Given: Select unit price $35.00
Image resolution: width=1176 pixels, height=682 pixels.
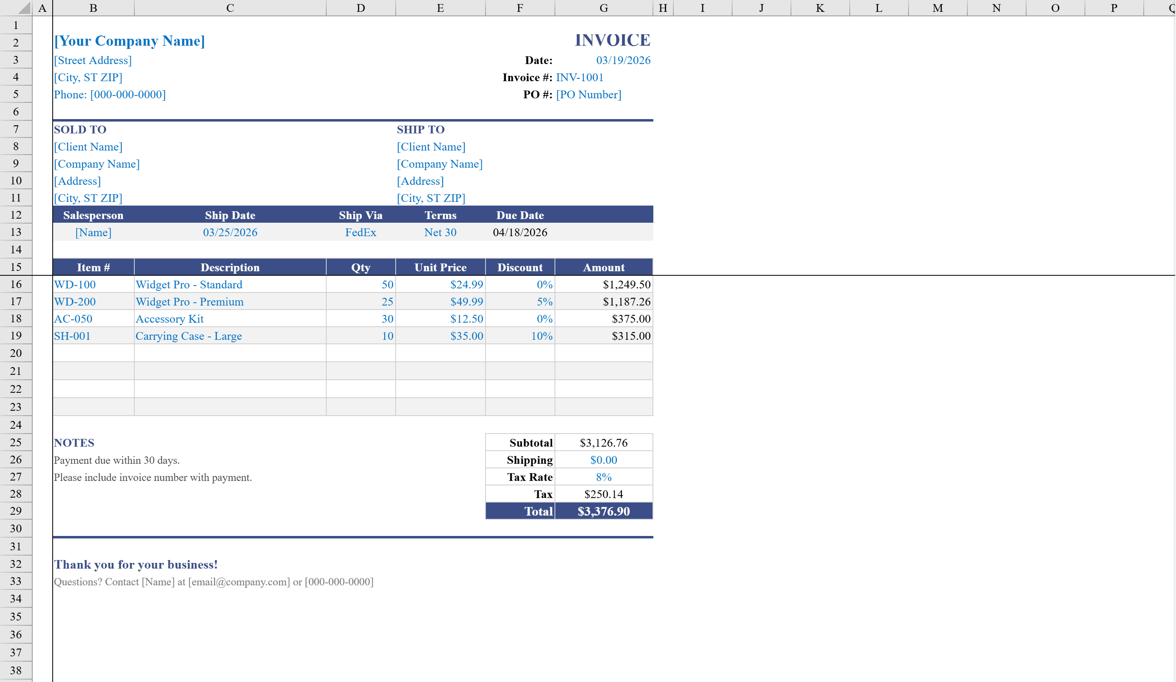Looking at the screenshot, I should (440, 336).
